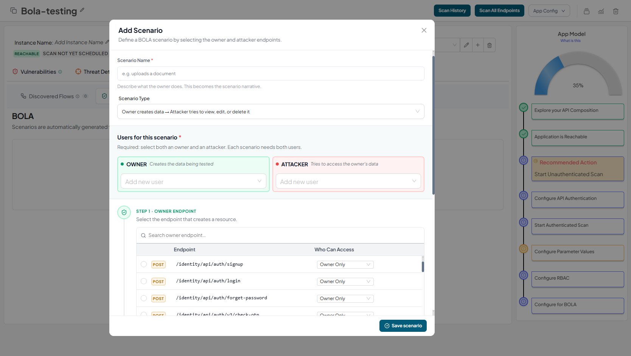The height and width of the screenshot is (356, 631).
Task: Click the Scan All Endpoints button
Action: (499, 11)
